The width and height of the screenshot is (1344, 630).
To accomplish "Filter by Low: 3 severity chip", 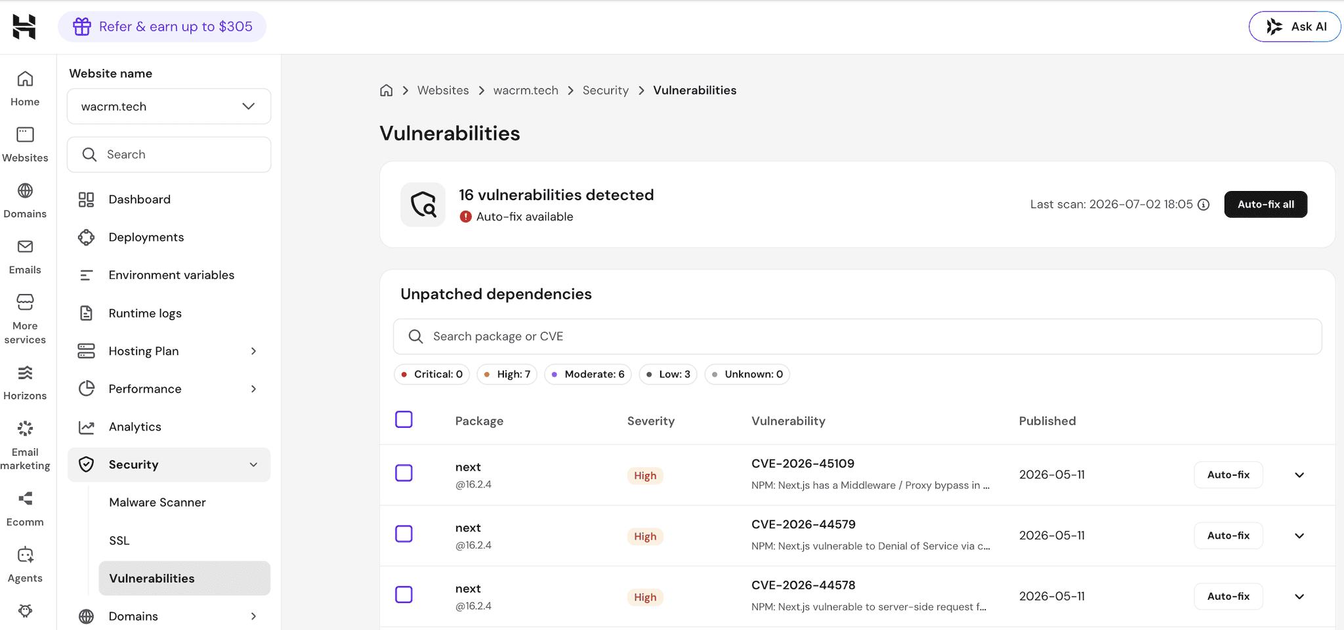I will 668,374.
